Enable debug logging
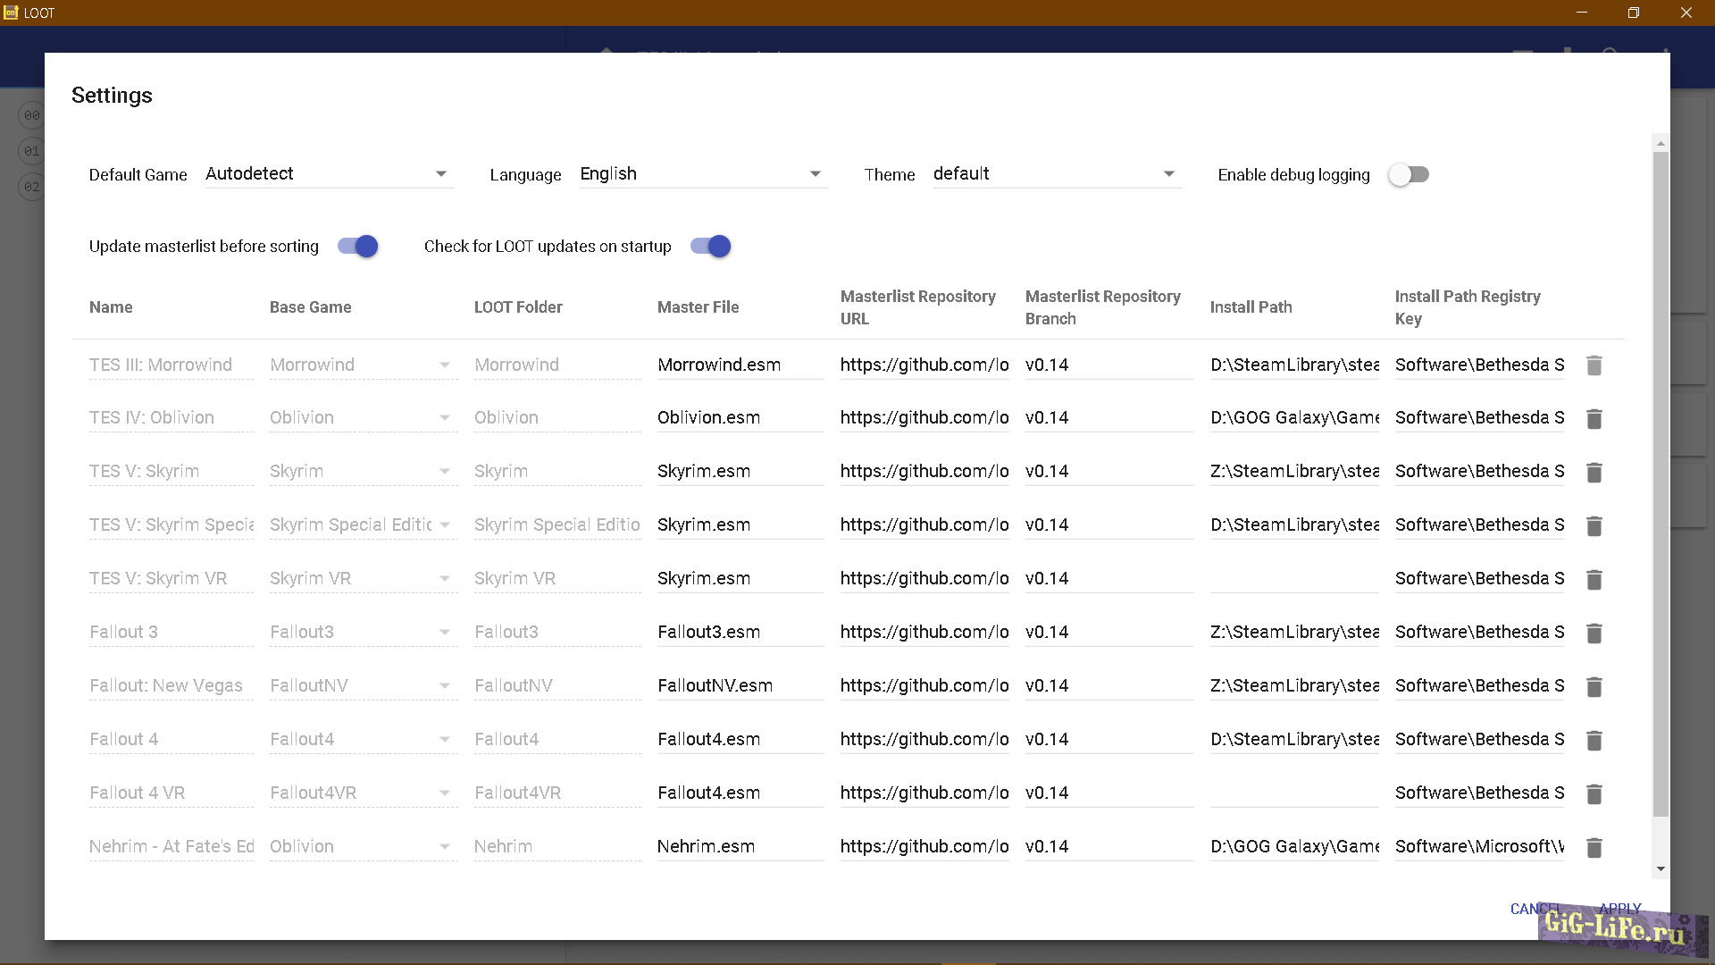This screenshot has width=1715, height=965. (1409, 174)
